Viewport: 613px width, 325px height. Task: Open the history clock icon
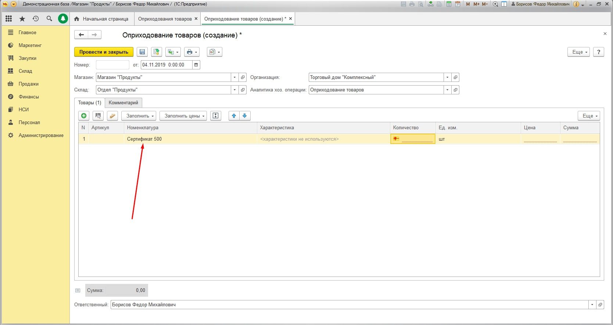click(x=36, y=19)
